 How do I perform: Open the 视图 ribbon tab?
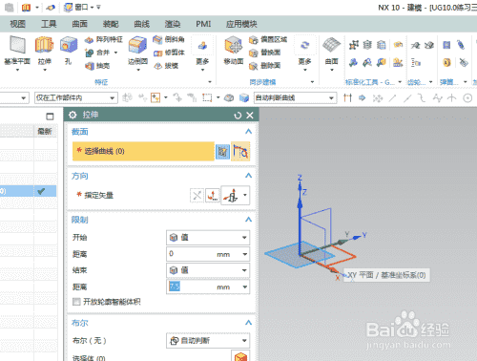point(17,24)
